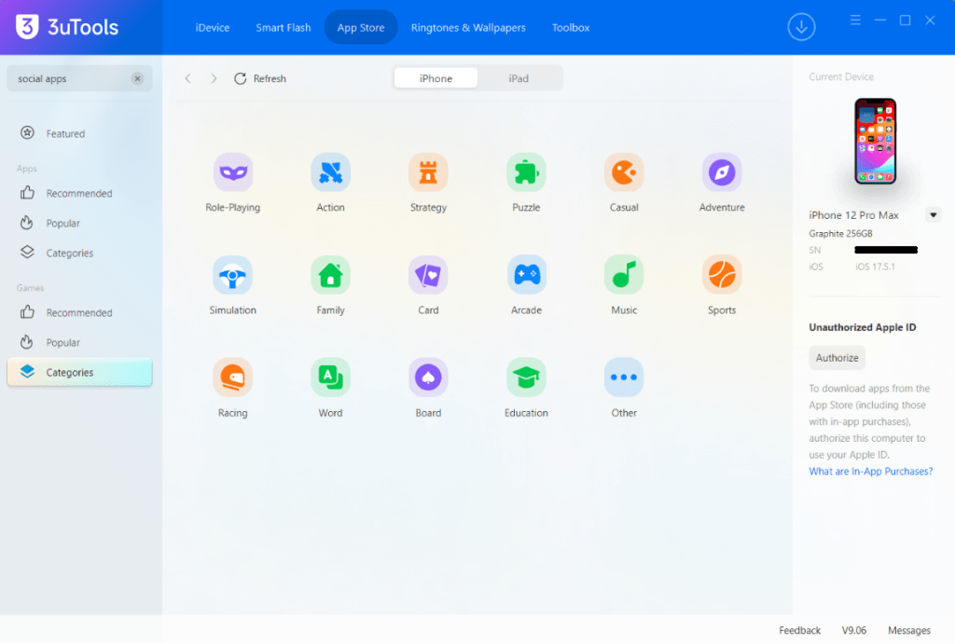The image size is (955, 644).
Task: Select the Strategy category icon
Action: tap(428, 172)
